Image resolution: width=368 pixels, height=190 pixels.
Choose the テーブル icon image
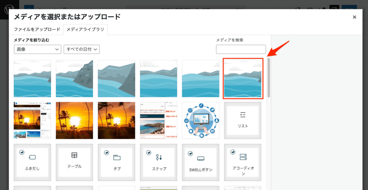(x=74, y=162)
